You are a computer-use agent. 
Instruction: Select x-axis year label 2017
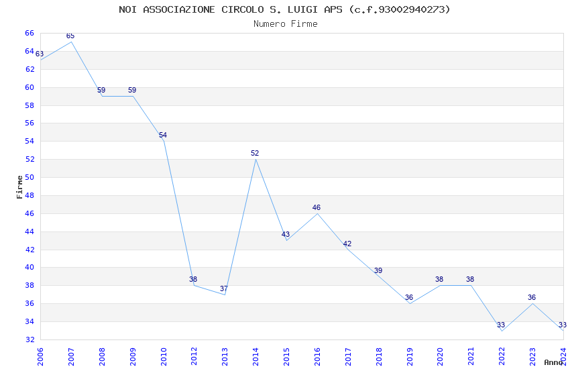click(x=348, y=357)
